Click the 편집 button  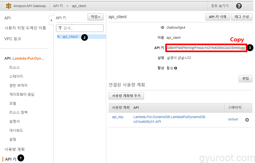[x=245, y=79]
